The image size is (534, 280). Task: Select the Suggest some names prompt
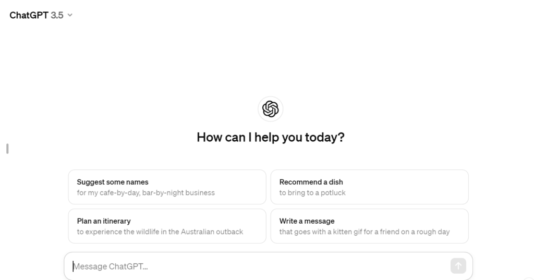167,187
